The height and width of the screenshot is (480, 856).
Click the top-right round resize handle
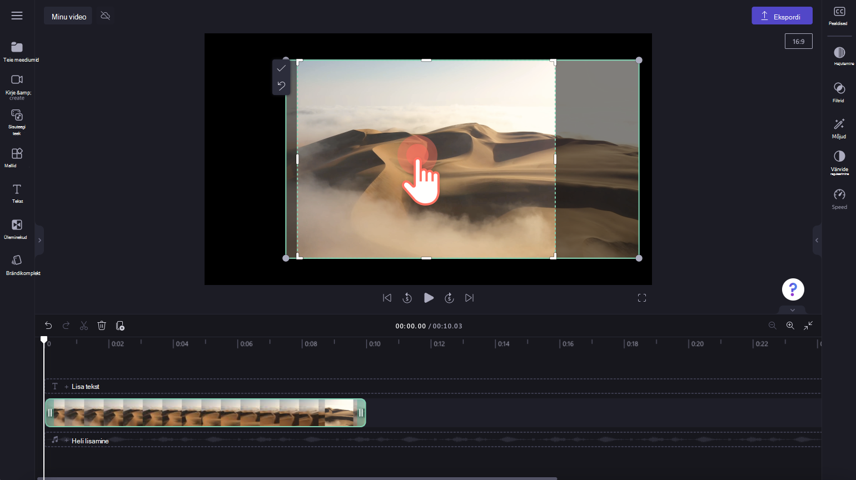[639, 60]
